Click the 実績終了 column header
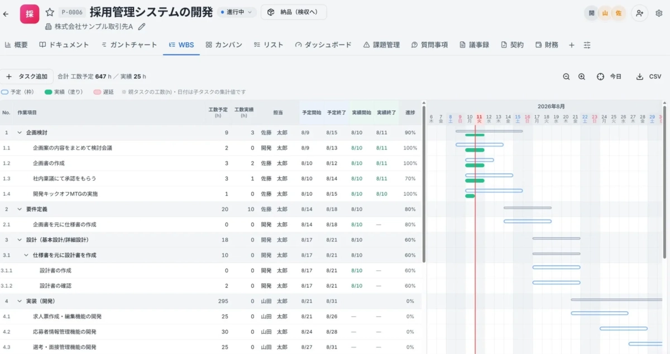 point(386,113)
